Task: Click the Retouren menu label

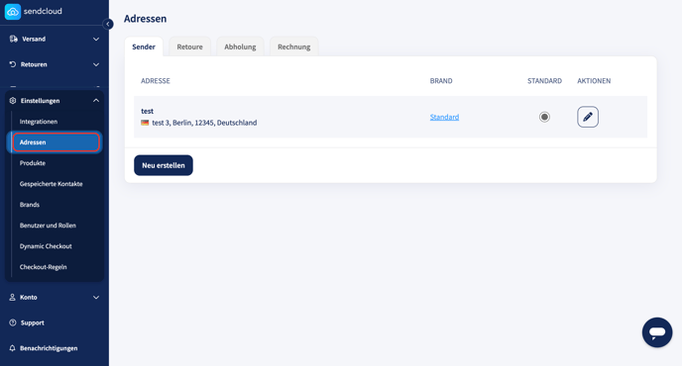Action: click(34, 64)
